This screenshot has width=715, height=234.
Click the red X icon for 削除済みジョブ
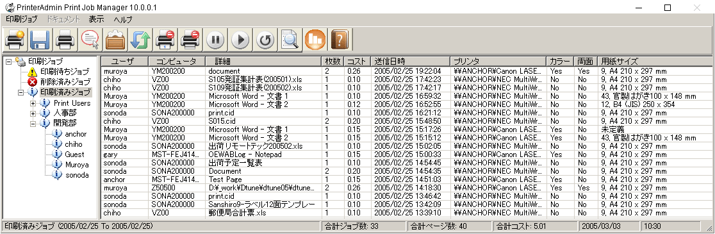point(32,82)
